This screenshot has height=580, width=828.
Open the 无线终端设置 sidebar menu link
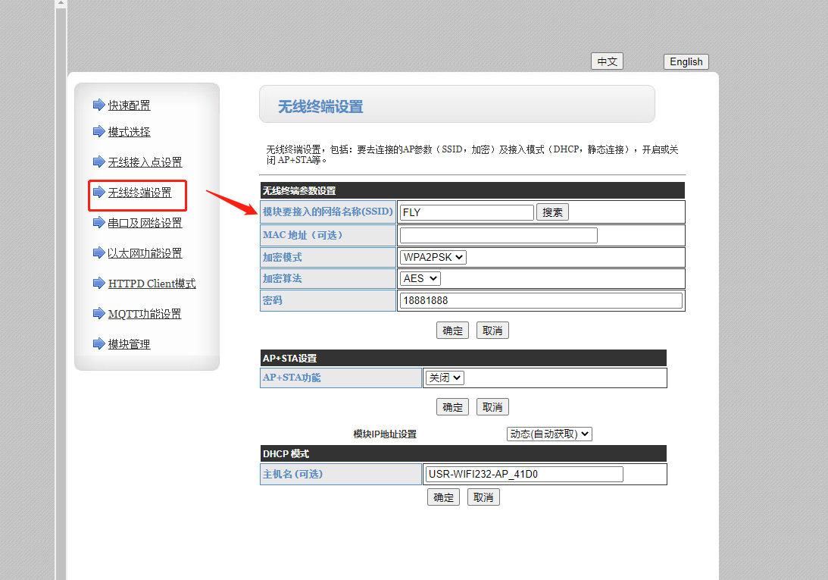pyautogui.click(x=139, y=193)
